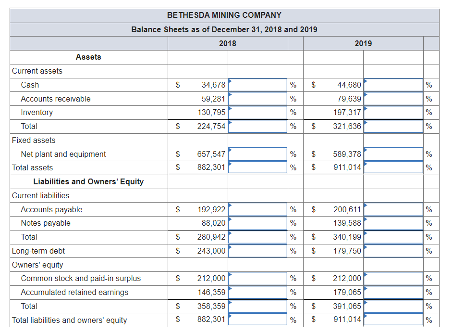Click 2018 current liabilities Total percentage field
This screenshot has height=333, width=453.
pos(257,237)
